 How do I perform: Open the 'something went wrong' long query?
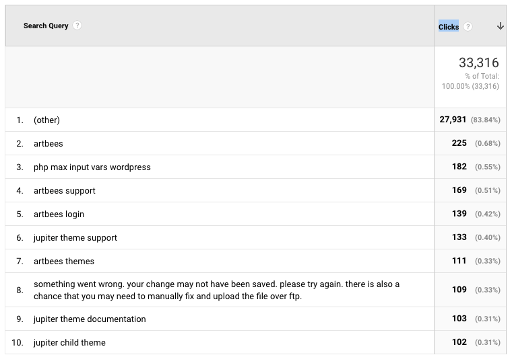(216, 290)
